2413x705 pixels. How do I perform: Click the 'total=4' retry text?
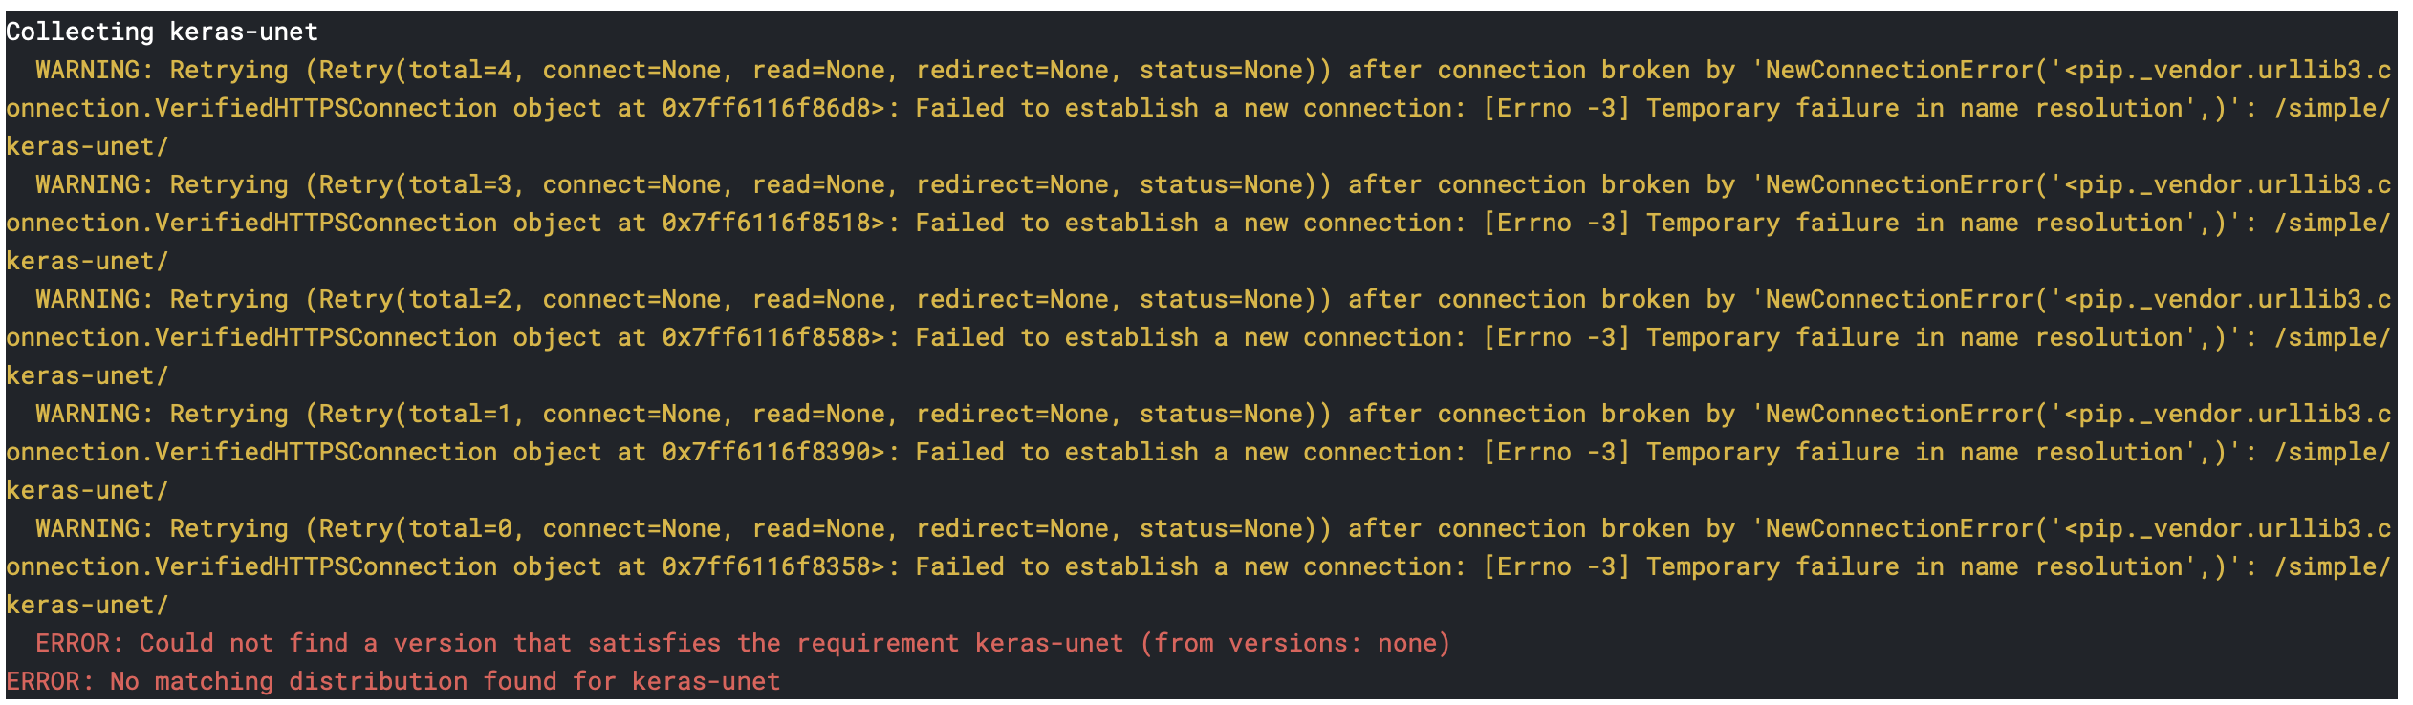point(461,71)
